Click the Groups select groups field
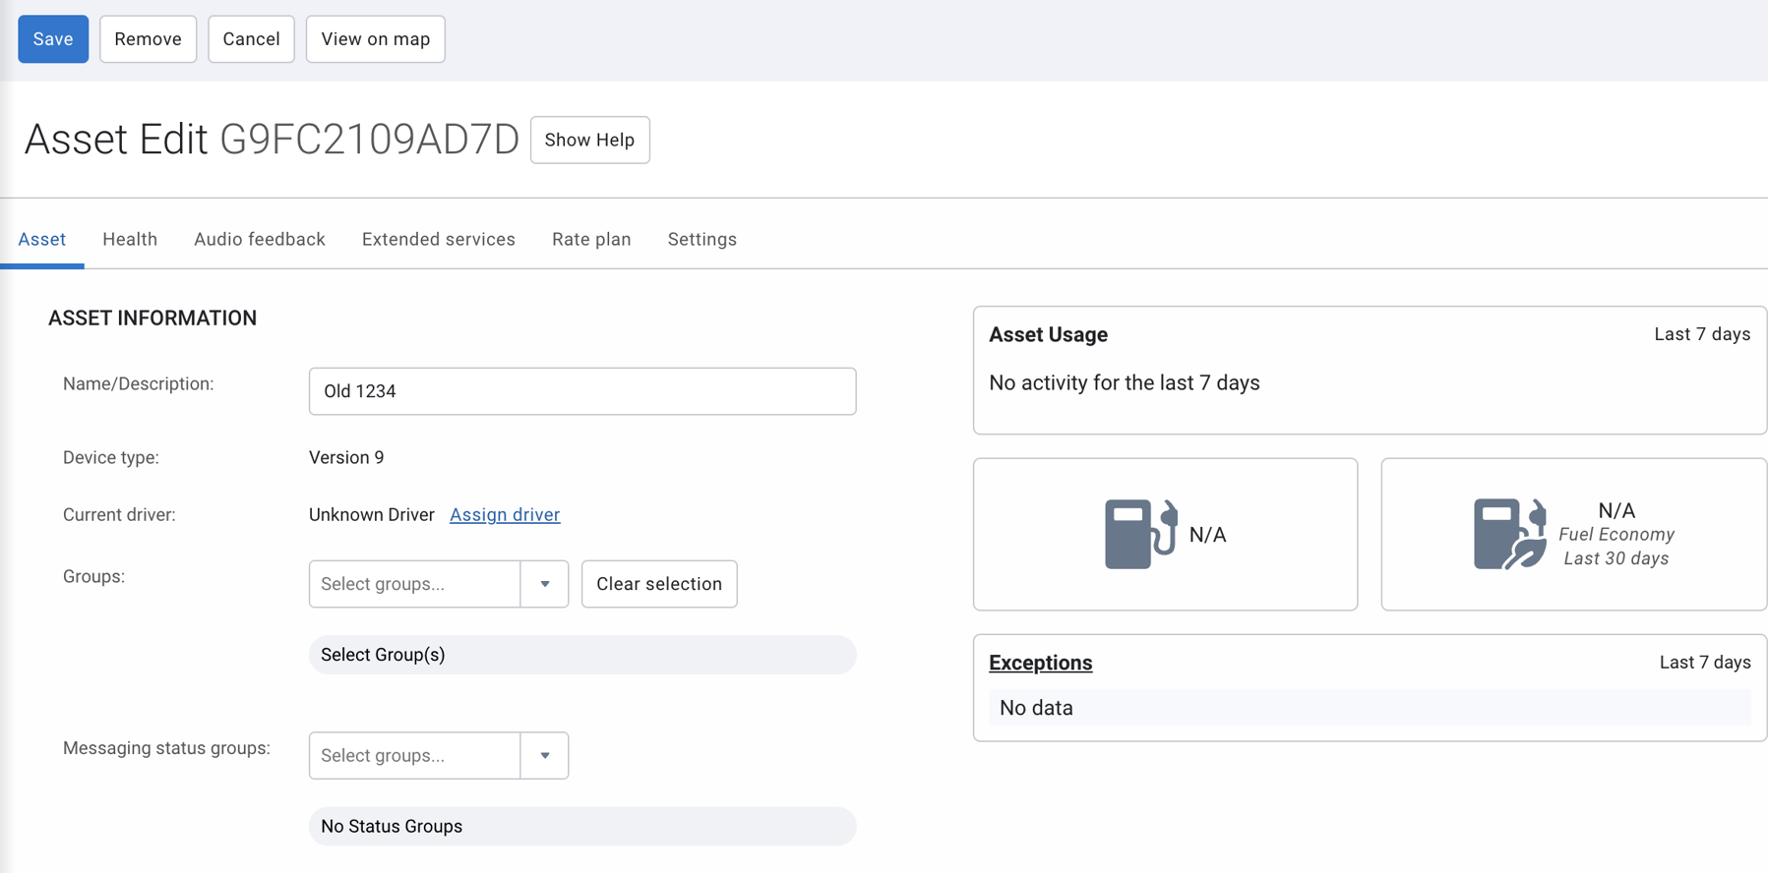Screen dimensions: 1768x873 tap(414, 584)
